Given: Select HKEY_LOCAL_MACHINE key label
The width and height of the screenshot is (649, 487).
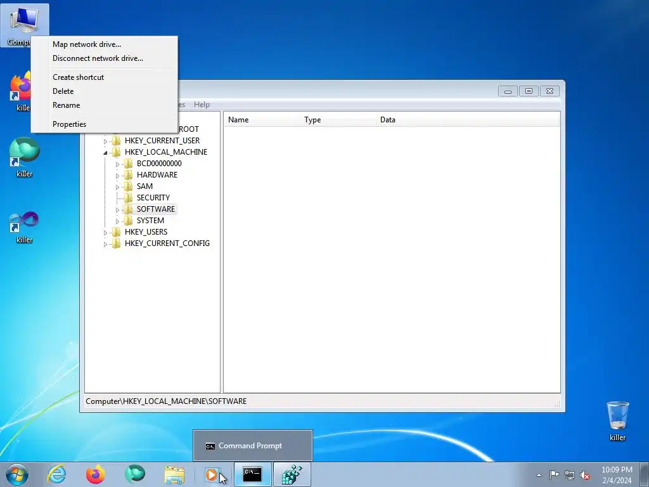Looking at the screenshot, I should 166,152.
